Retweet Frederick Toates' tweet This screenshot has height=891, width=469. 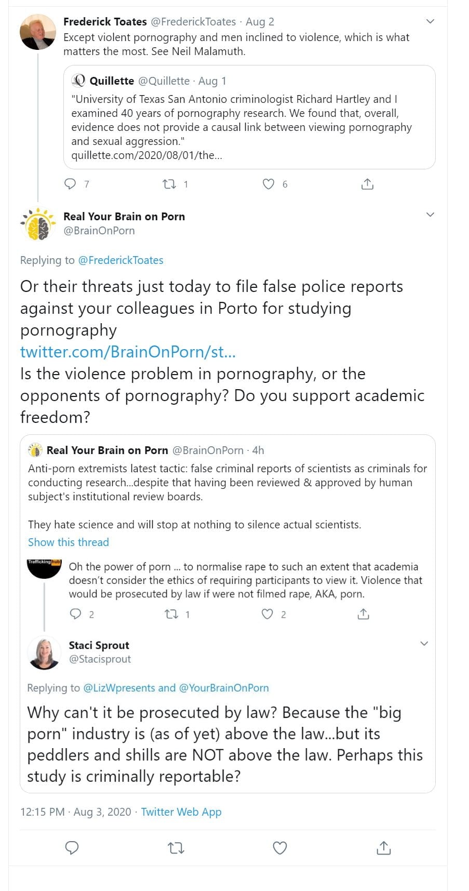(x=169, y=184)
